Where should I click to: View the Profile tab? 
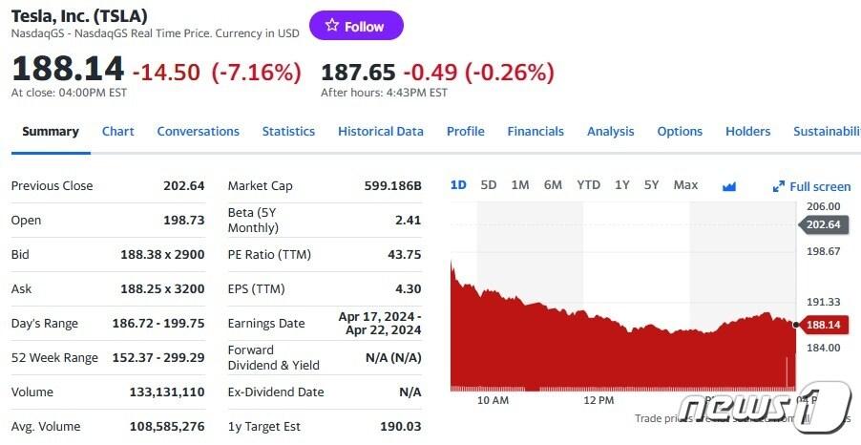(x=465, y=132)
